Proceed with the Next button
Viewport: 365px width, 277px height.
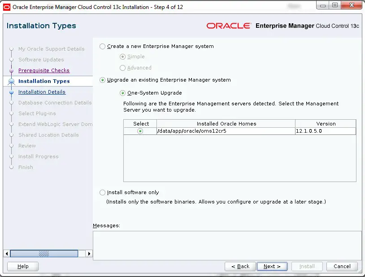pos(272,266)
